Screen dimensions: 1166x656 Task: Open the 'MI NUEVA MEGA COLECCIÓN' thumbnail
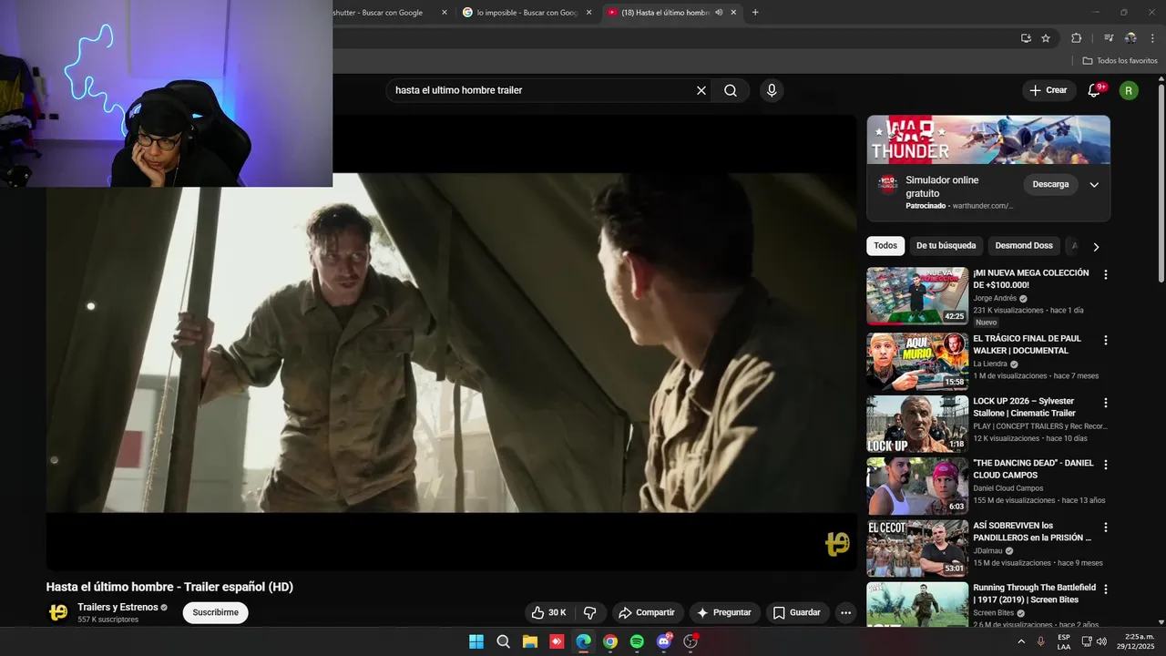tap(917, 295)
